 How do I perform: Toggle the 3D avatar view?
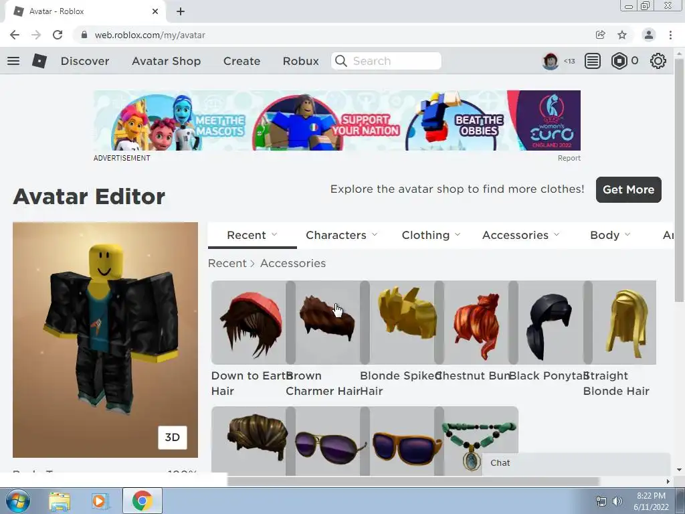point(172,438)
